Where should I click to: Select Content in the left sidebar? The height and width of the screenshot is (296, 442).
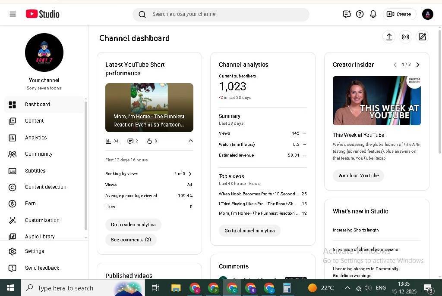[x=34, y=121]
